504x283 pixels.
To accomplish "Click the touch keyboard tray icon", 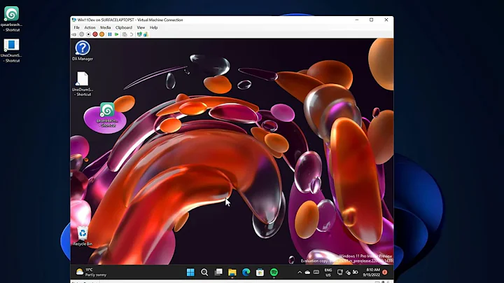I will tap(316, 272).
